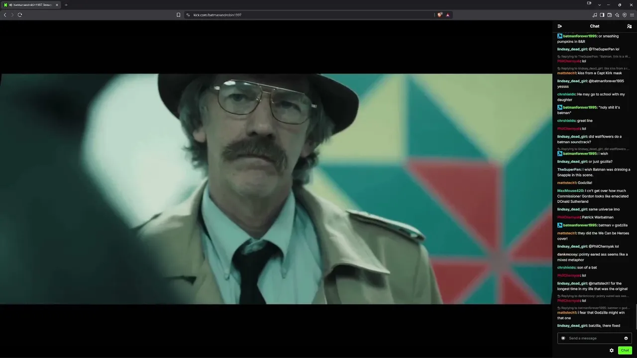The image size is (637, 358).
Task: Open Brave VPN shield icon in toolbar
Action: [625, 15]
